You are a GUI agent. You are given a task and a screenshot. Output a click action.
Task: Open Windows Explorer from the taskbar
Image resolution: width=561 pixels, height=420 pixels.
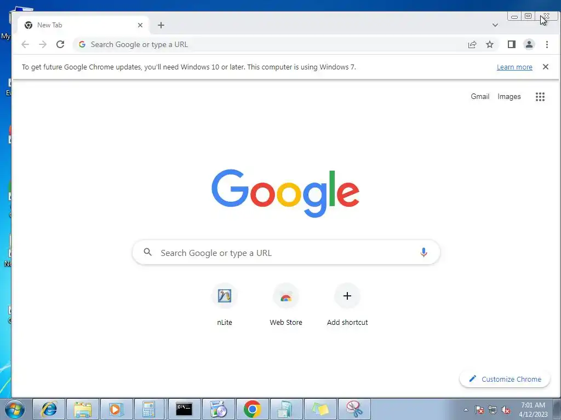pyautogui.click(x=83, y=409)
